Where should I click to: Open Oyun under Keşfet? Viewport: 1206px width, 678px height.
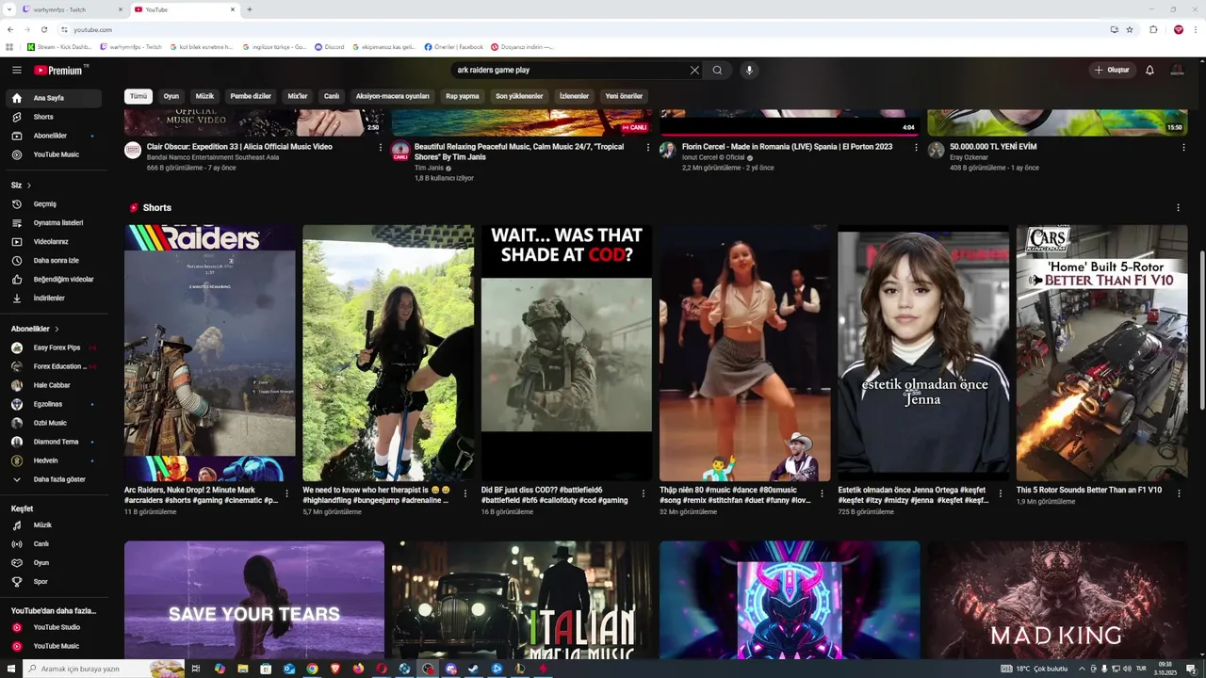point(53,562)
